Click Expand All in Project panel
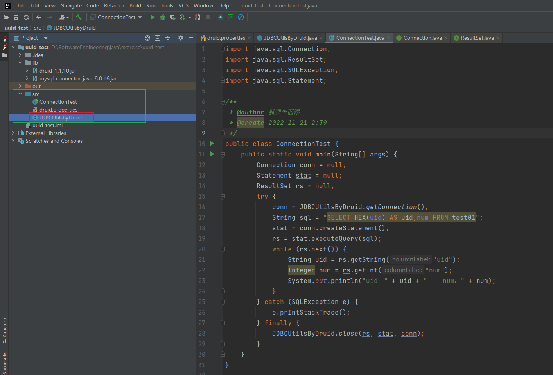553x375 pixels. point(158,38)
